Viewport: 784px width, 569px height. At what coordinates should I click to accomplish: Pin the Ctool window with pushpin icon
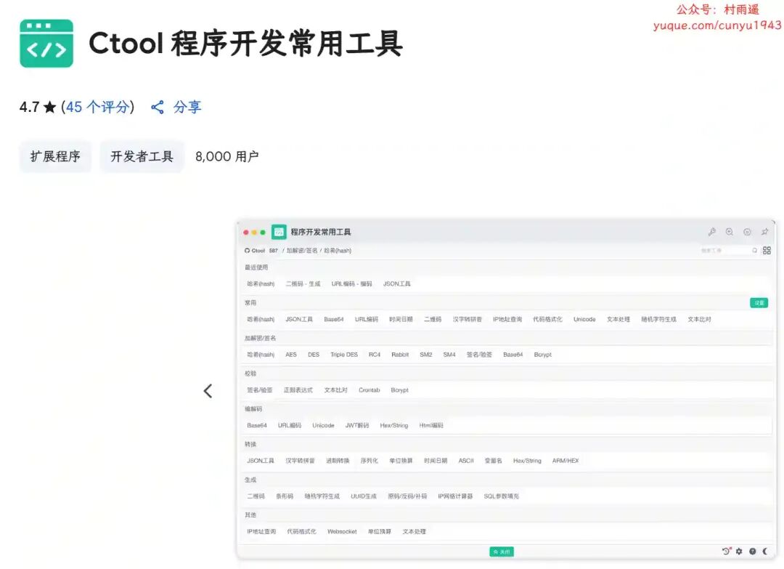(764, 232)
